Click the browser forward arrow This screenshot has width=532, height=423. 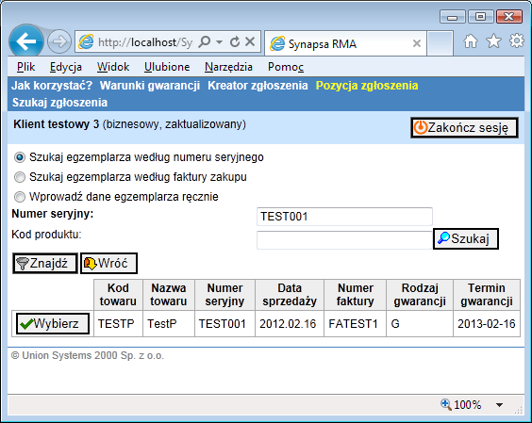[x=59, y=42]
